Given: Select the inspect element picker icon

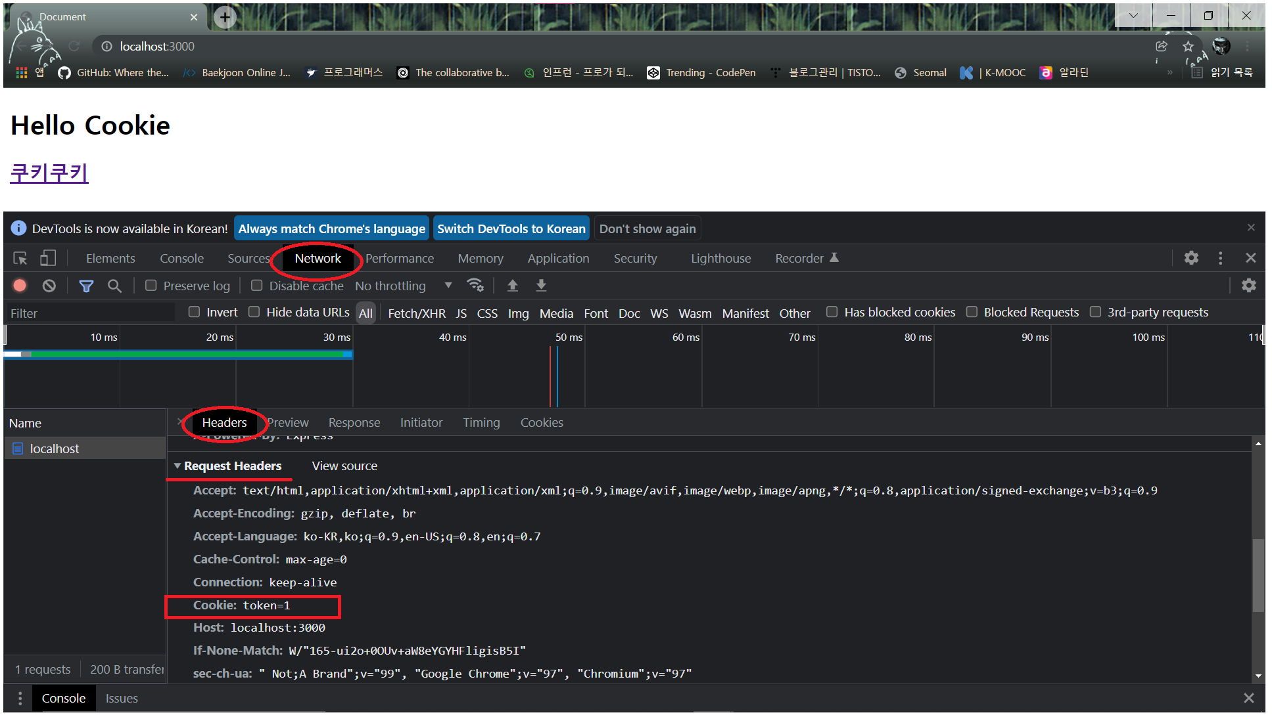Looking at the screenshot, I should 20,258.
